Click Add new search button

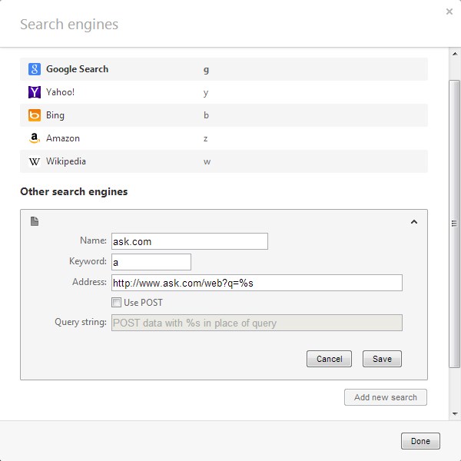point(386,397)
